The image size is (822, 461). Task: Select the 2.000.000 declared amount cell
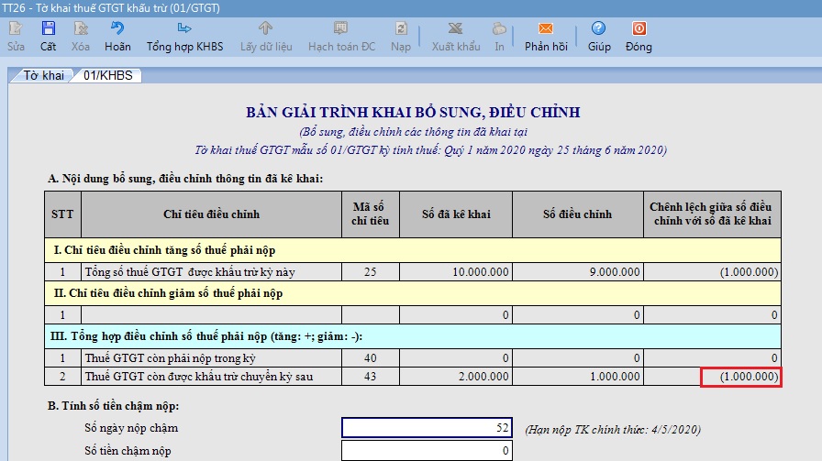click(x=456, y=376)
